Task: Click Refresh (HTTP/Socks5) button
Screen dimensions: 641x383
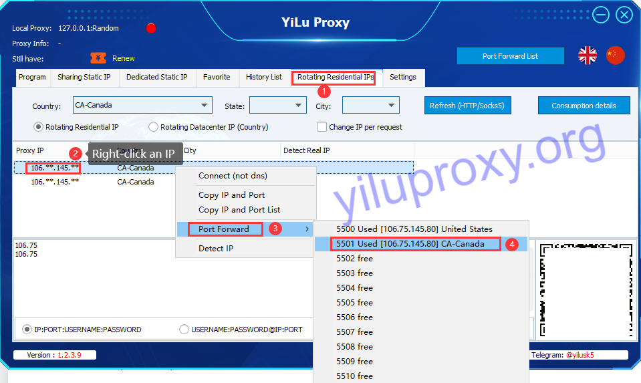Action: click(467, 106)
